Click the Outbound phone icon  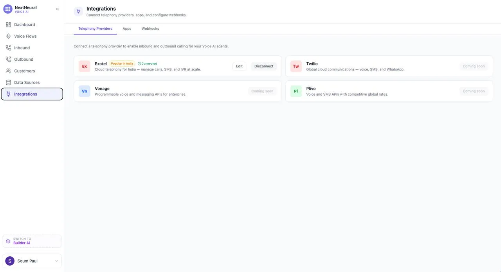(8, 59)
